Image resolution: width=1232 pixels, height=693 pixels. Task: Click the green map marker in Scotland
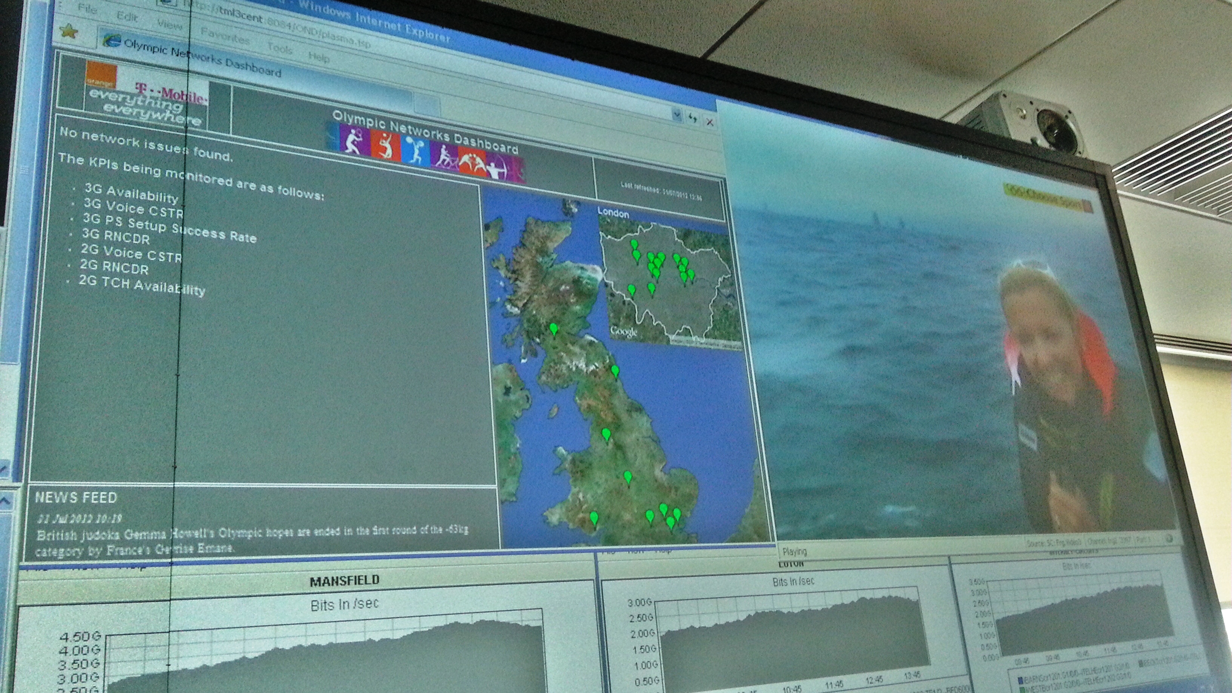pos(553,330)
